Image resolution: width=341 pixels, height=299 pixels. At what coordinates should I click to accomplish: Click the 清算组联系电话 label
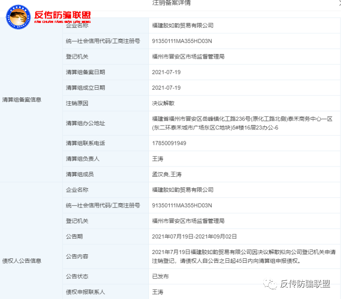point(85,143)
